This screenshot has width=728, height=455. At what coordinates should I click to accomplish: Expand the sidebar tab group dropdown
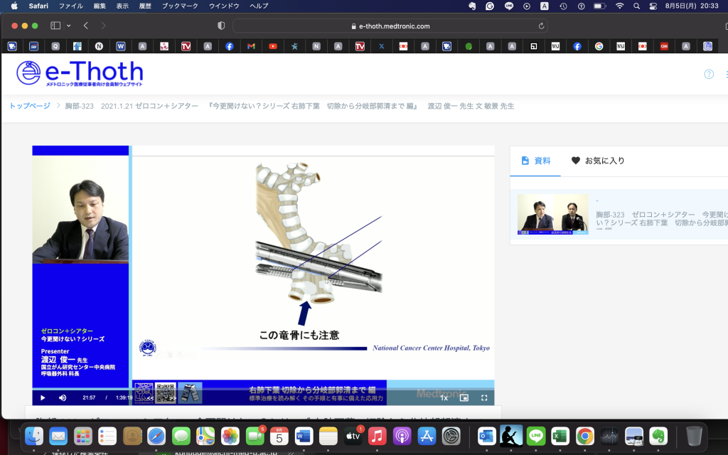[69, 26]
